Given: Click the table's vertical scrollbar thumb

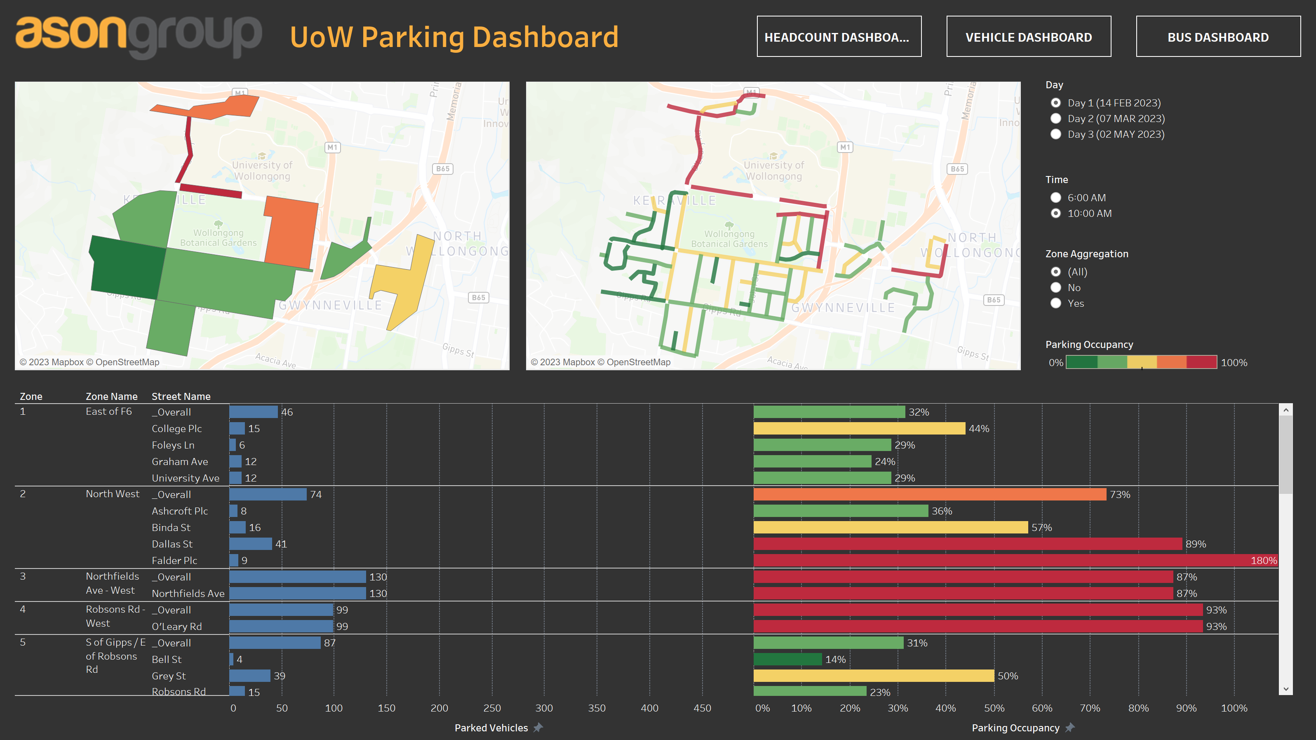Looking at the screenshot, I should (x=1286, y=455).
